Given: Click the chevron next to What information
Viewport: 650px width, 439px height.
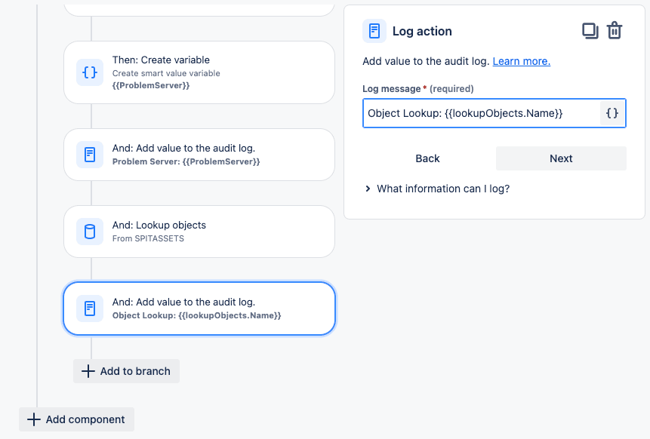Looking at the screenshot, I should [x=368, y=189].
